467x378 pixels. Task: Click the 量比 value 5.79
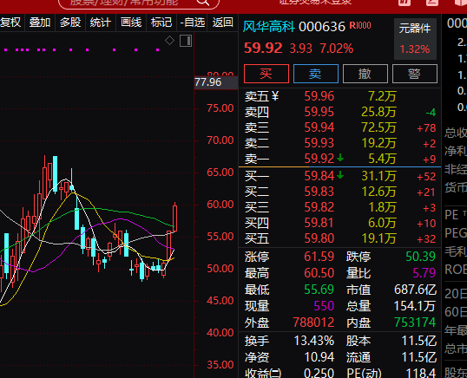(x=424, y=273)
